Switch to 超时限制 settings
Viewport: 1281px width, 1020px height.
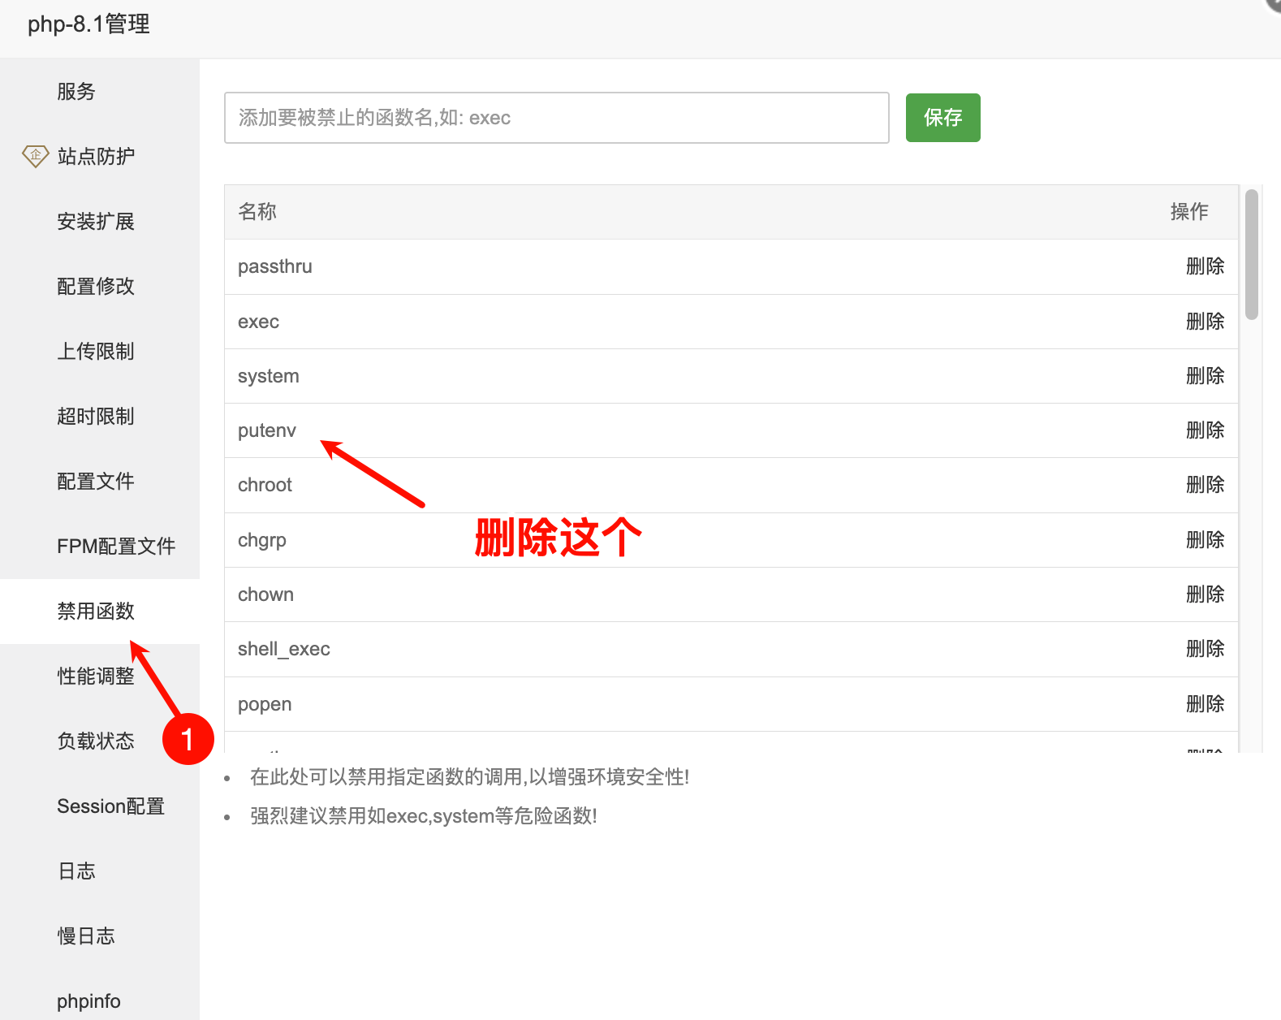(96, 416)
